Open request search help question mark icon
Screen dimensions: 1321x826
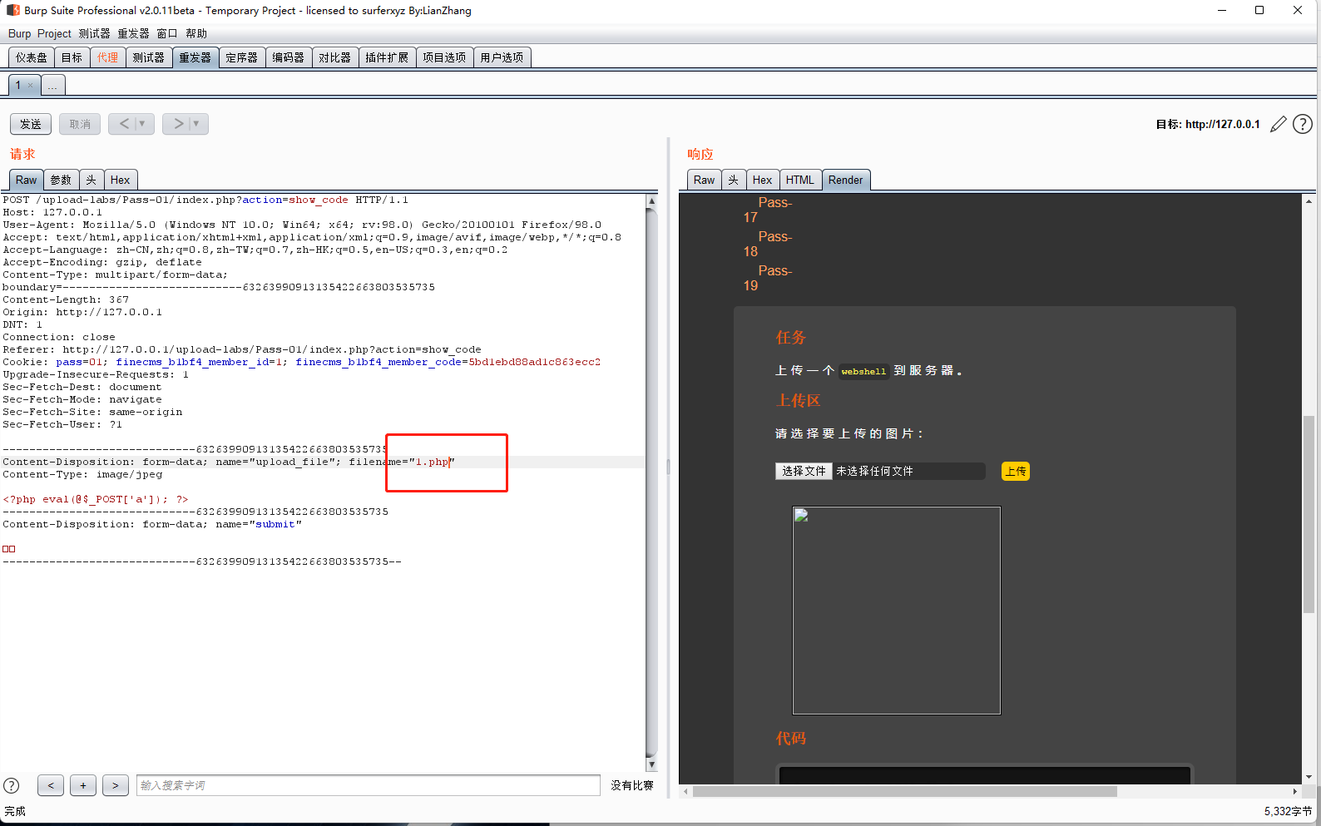coord(12,785)
